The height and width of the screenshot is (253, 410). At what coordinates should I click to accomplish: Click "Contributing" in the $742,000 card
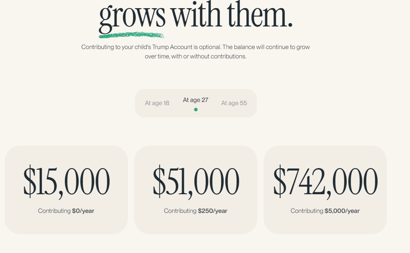click(x=307, y=211)
